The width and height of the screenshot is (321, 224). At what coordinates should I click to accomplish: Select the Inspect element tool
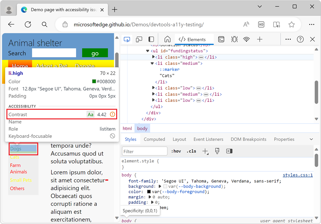pyautogui.click(x=127, y=39)
